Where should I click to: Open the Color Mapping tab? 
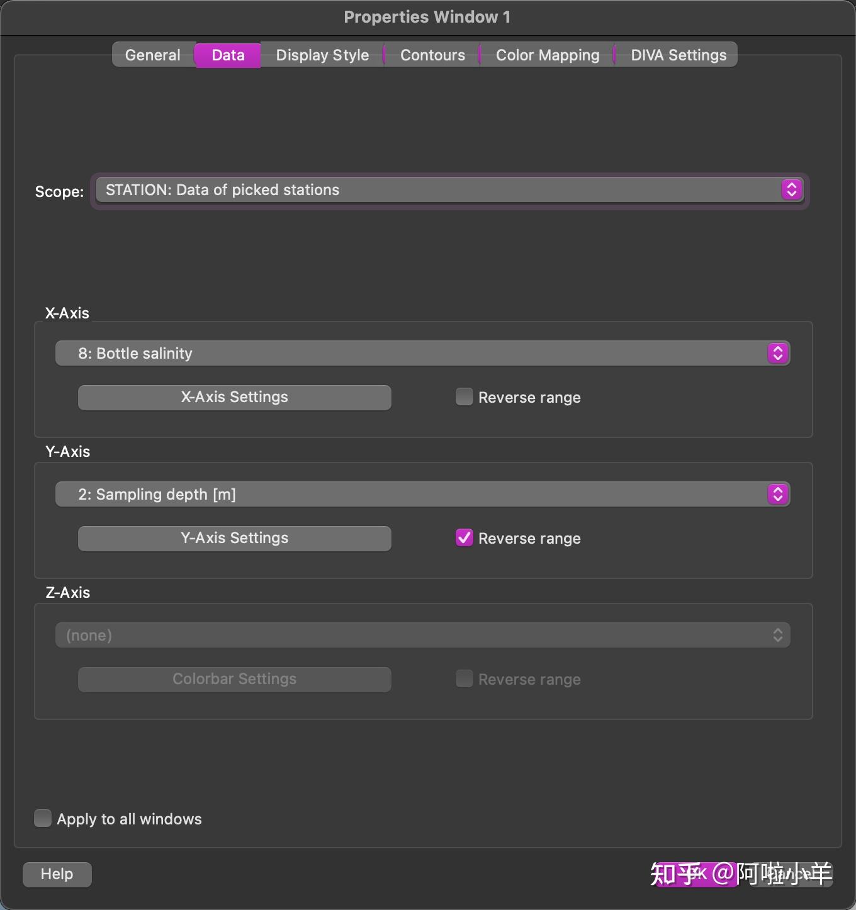click(548, 55)
